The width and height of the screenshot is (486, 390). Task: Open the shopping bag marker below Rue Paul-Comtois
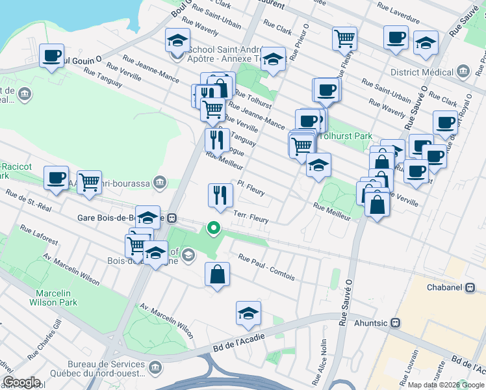click(x=217, y=275)
